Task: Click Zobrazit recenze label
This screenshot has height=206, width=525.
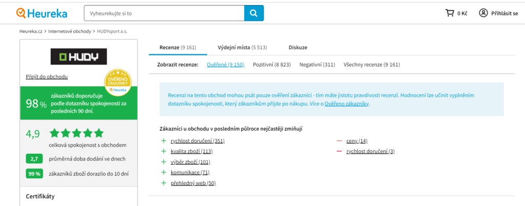Action: pos(178,65)
